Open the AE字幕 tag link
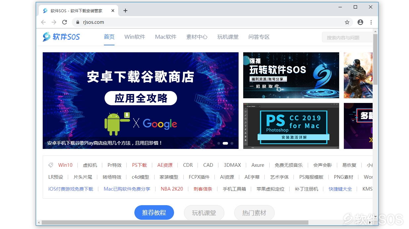 pos(252,177)
